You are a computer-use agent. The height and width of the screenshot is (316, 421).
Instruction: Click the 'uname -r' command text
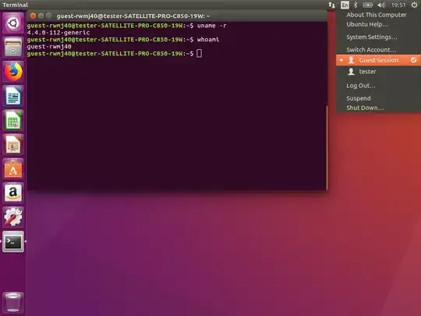pos(212,26)
